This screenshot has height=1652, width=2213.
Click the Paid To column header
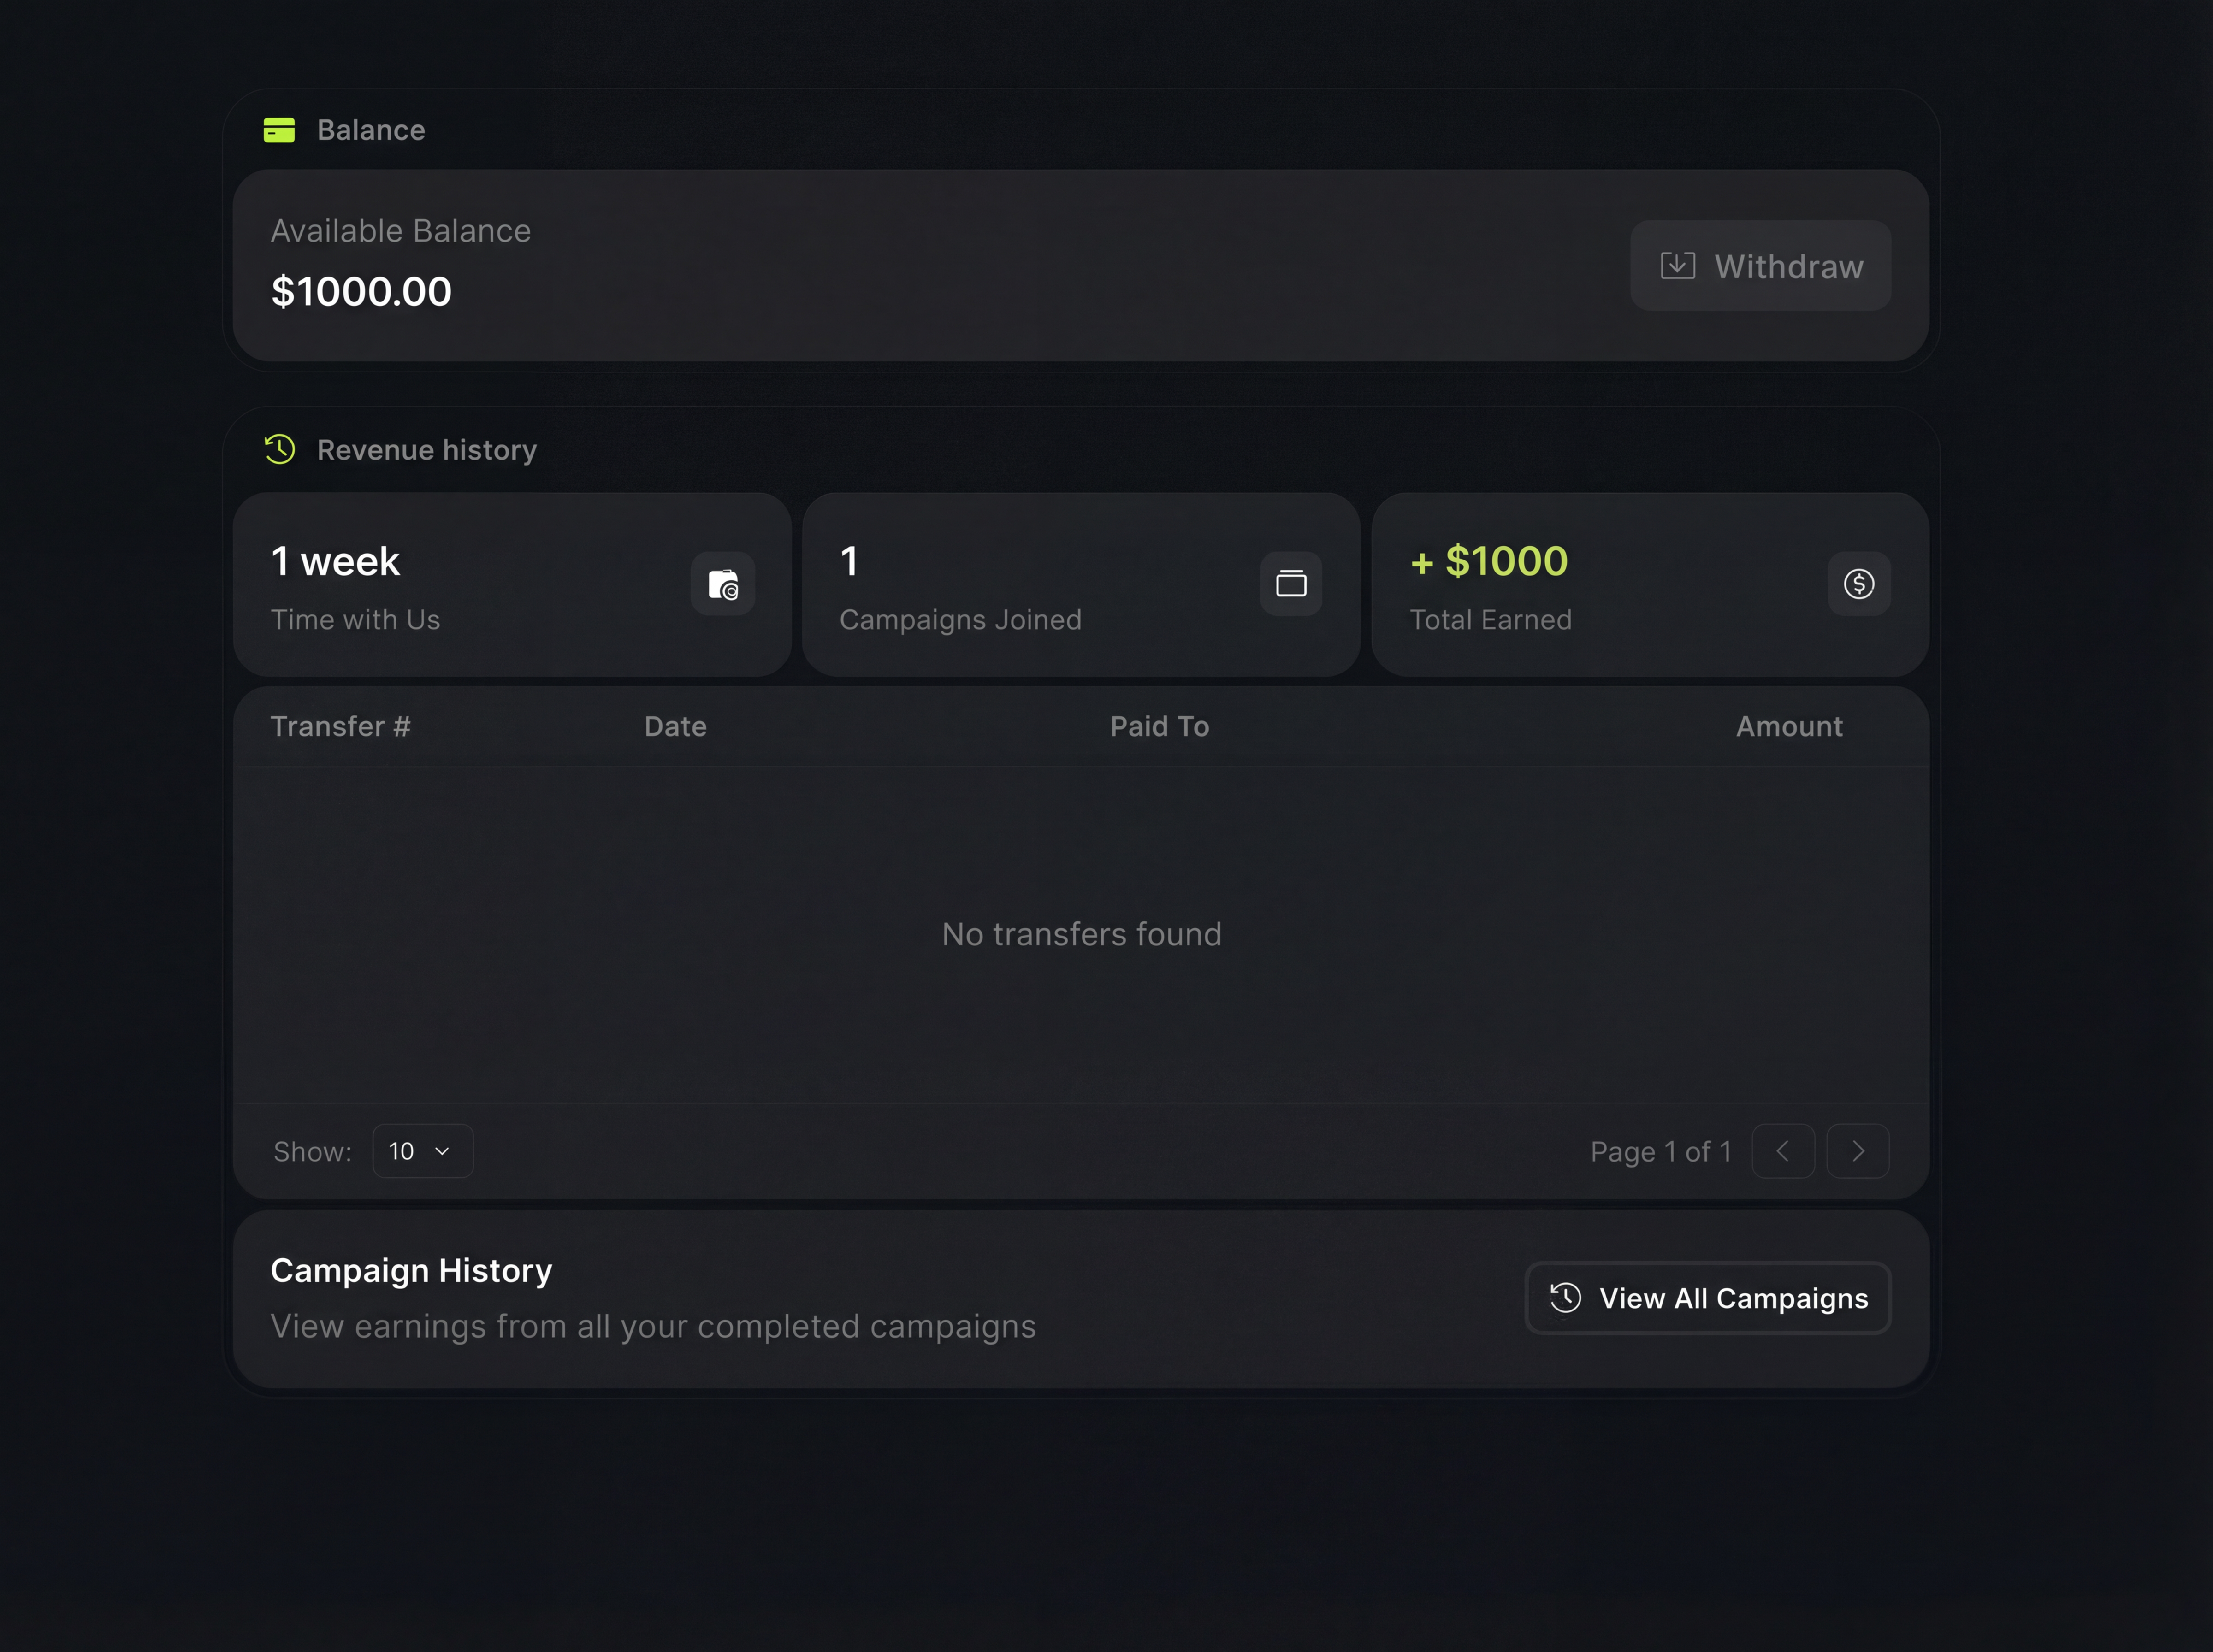click(1159, 726)
